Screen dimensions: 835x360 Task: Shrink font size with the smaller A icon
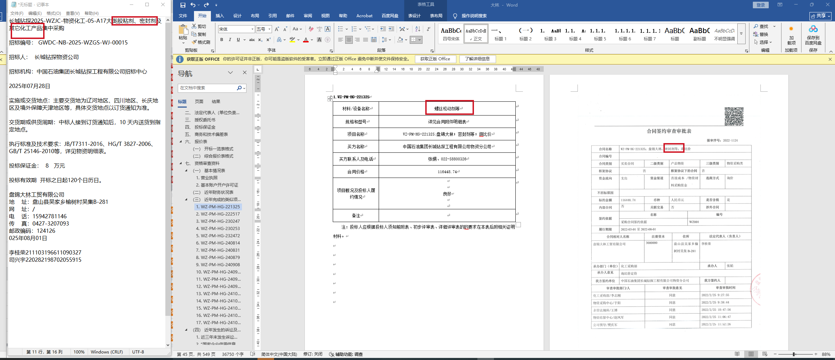tap(285, 29)
